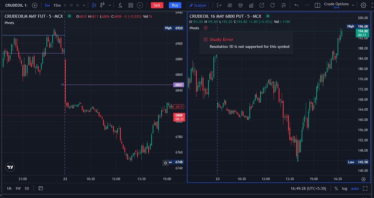The height and width of the screenshot is (198, 374).
Task: Click the 6847 S3 pivot price label
Action: point(179,85)
